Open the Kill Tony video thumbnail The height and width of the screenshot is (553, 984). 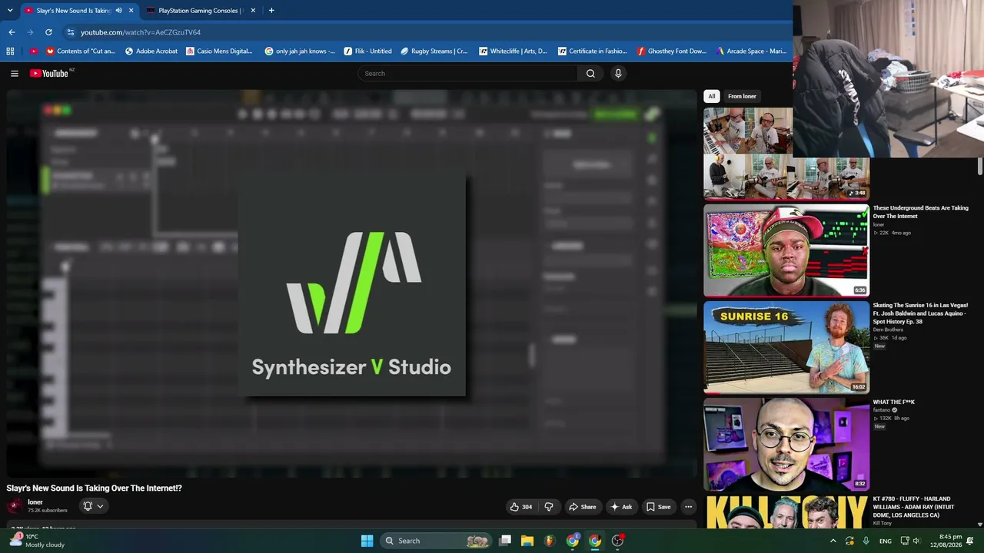(786, 512)
